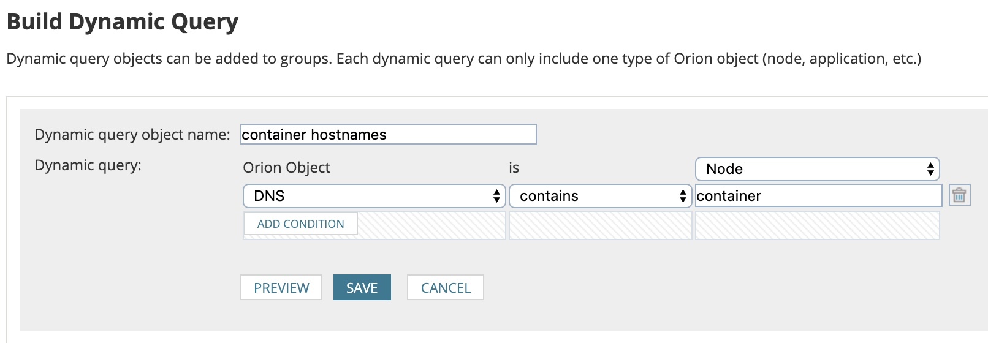Focus the 'container hostnames' name field
Screen dimensions: 988x343
click(388, 134)
